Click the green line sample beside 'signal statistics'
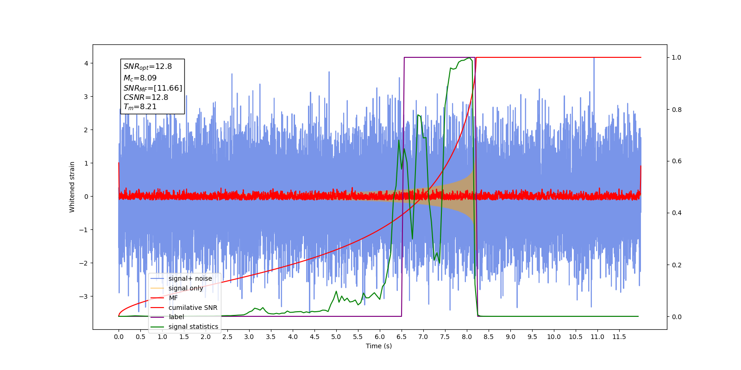Viewport: 741px width, 370px height. click(157, 327)
